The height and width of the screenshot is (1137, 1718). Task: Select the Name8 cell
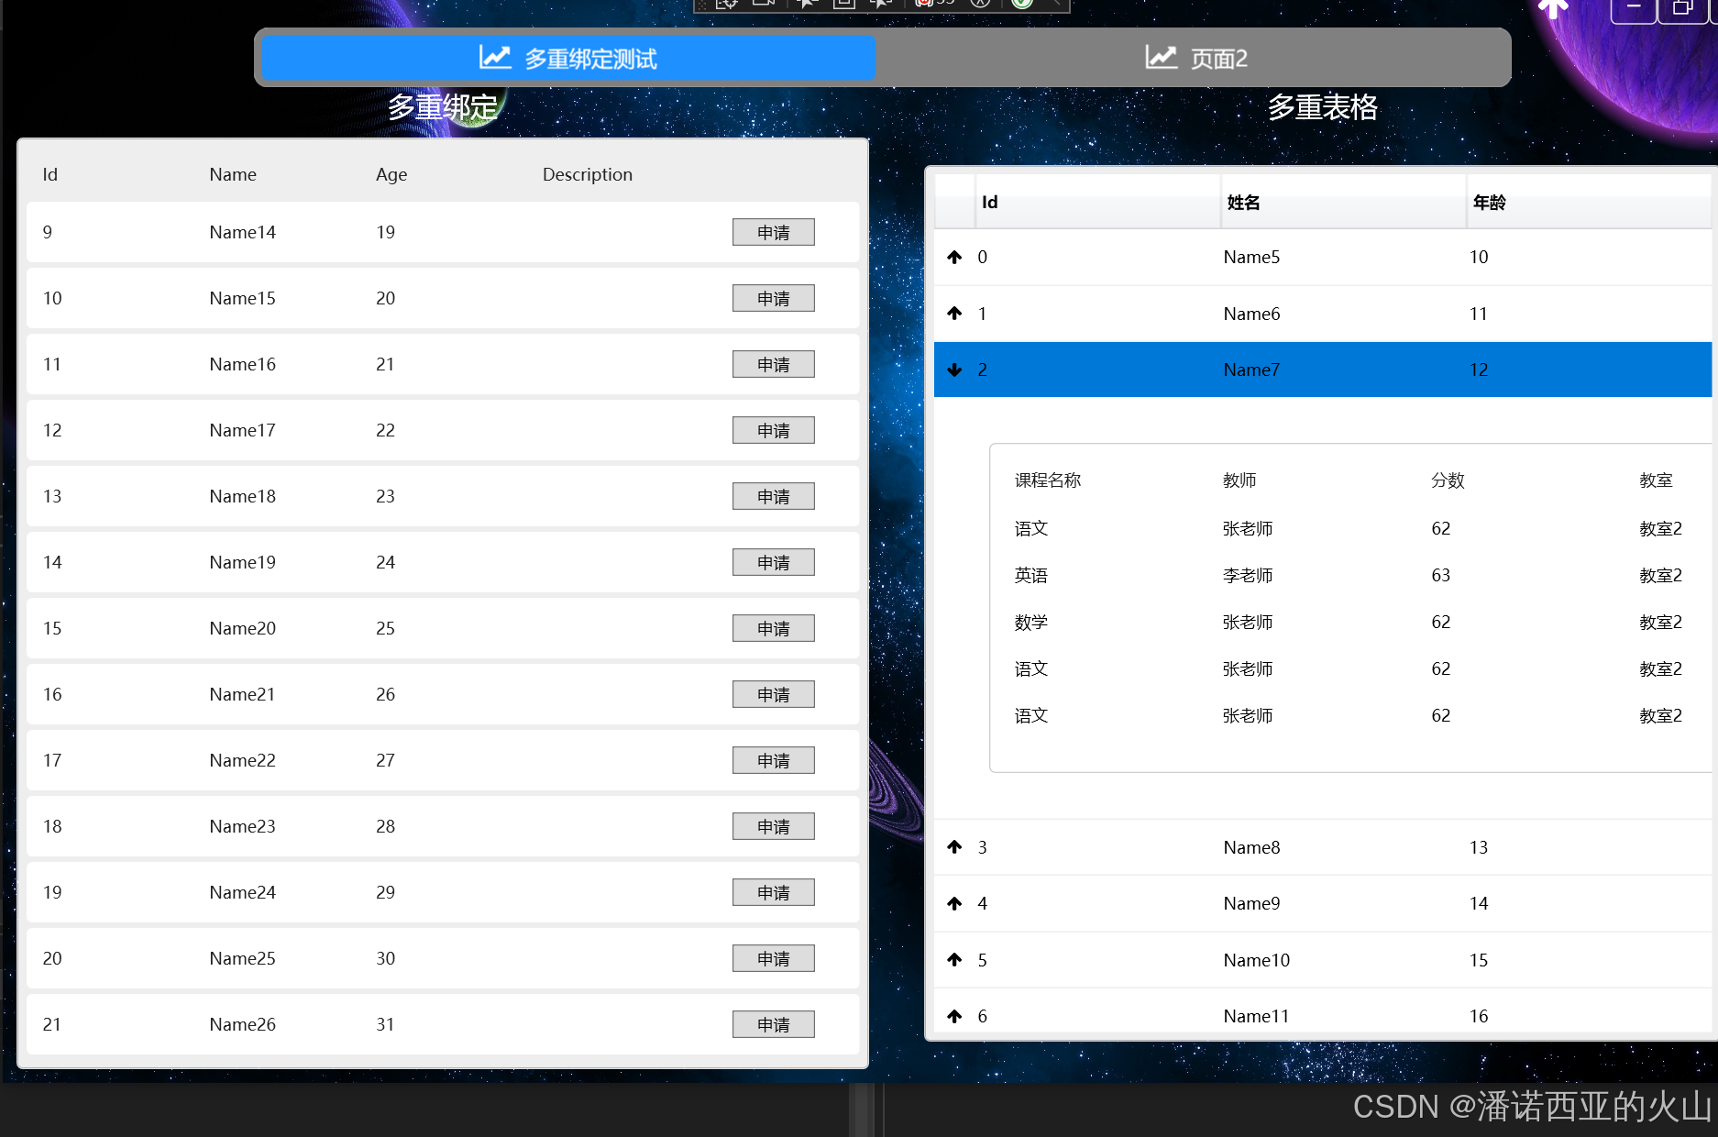pyautogui.click(x=1251, y=847)
